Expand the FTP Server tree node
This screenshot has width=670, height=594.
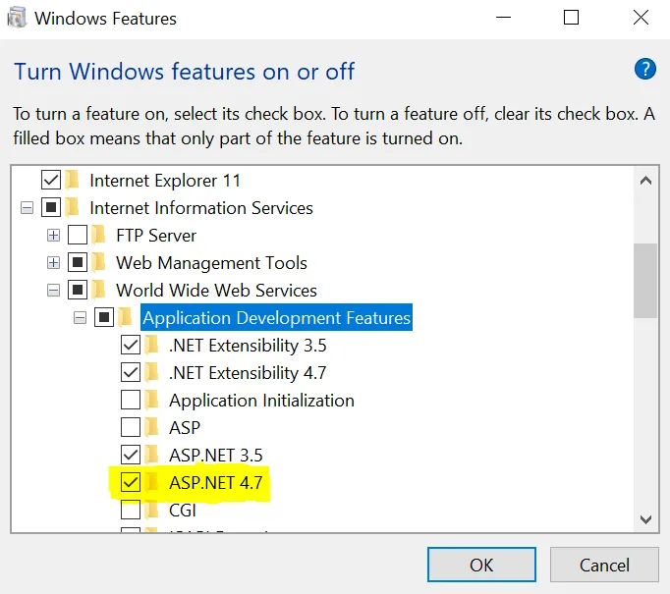(53, 236)
